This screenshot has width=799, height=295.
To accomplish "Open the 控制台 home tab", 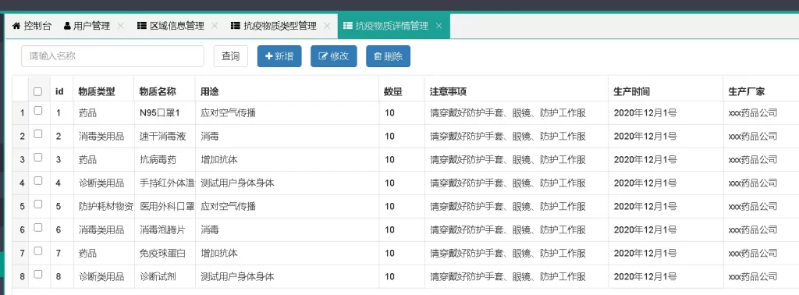I will click(x=31, y=26).
